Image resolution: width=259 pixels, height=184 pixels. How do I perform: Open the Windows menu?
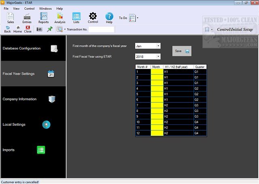point(45,9)
